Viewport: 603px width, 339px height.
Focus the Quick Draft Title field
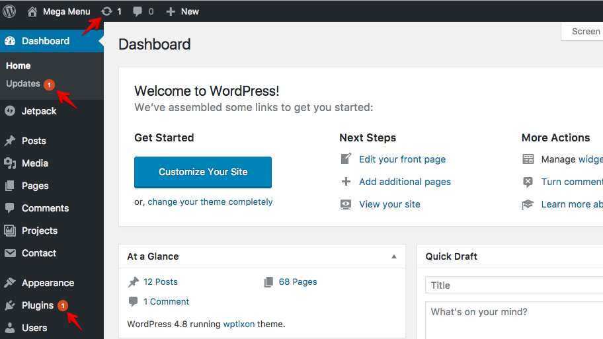coord(514,285)
